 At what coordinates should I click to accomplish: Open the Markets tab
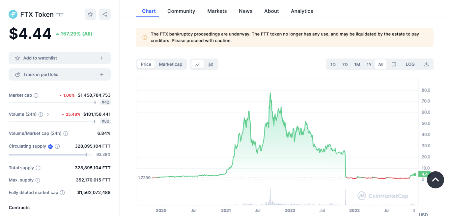click(x=217, y=11)
